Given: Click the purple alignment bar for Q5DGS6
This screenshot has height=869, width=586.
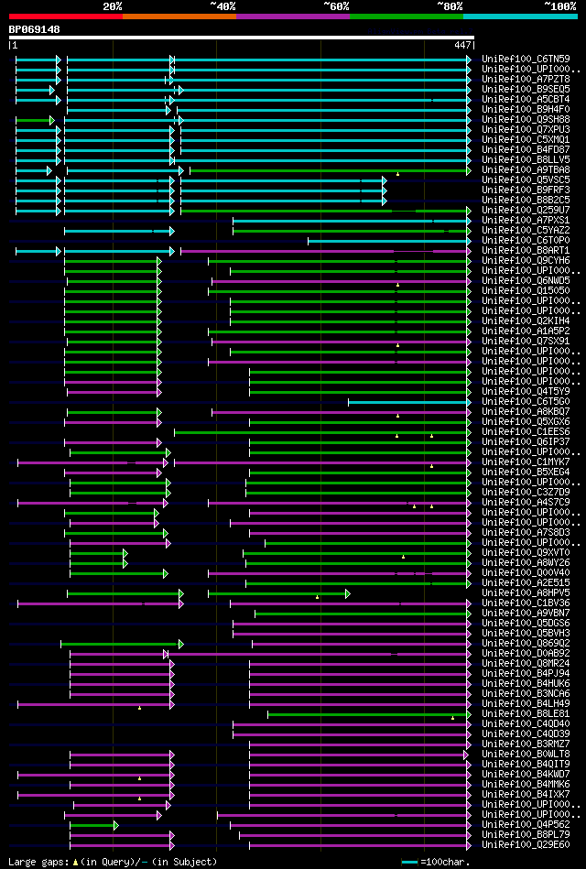Looking at the screenshot, I should 351,624.
